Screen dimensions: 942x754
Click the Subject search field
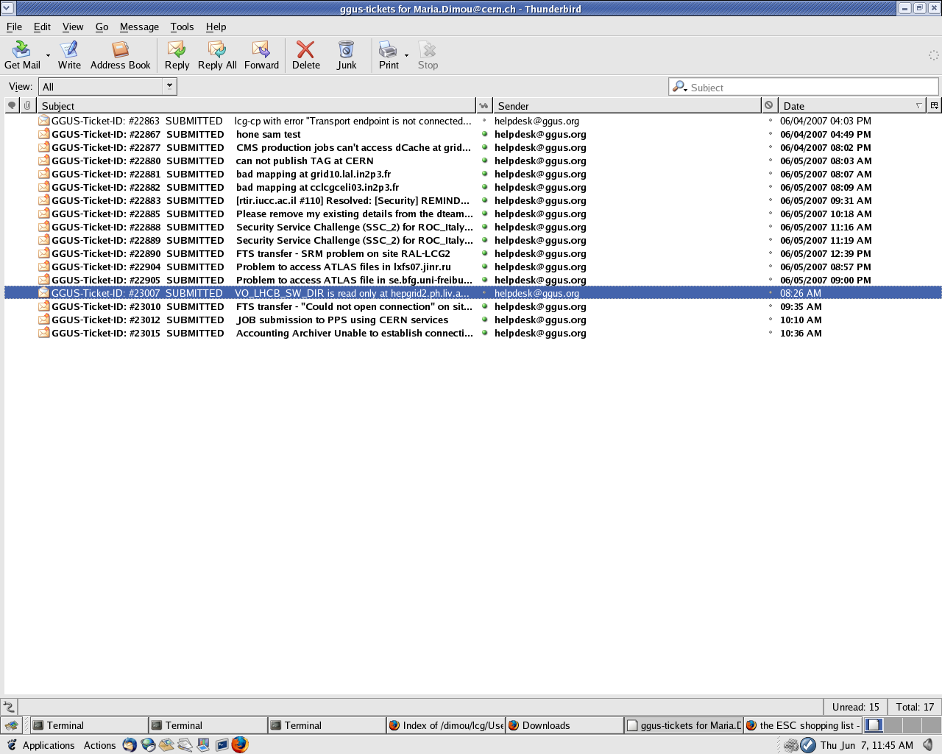pos(810,87)
